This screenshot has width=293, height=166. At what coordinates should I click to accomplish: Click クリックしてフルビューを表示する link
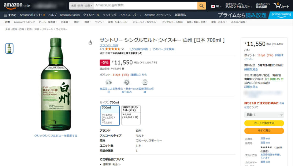pyautogui.click(x=56, y=136)
